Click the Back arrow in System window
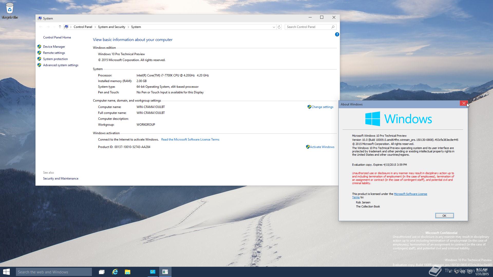 (x=41, y=27)
